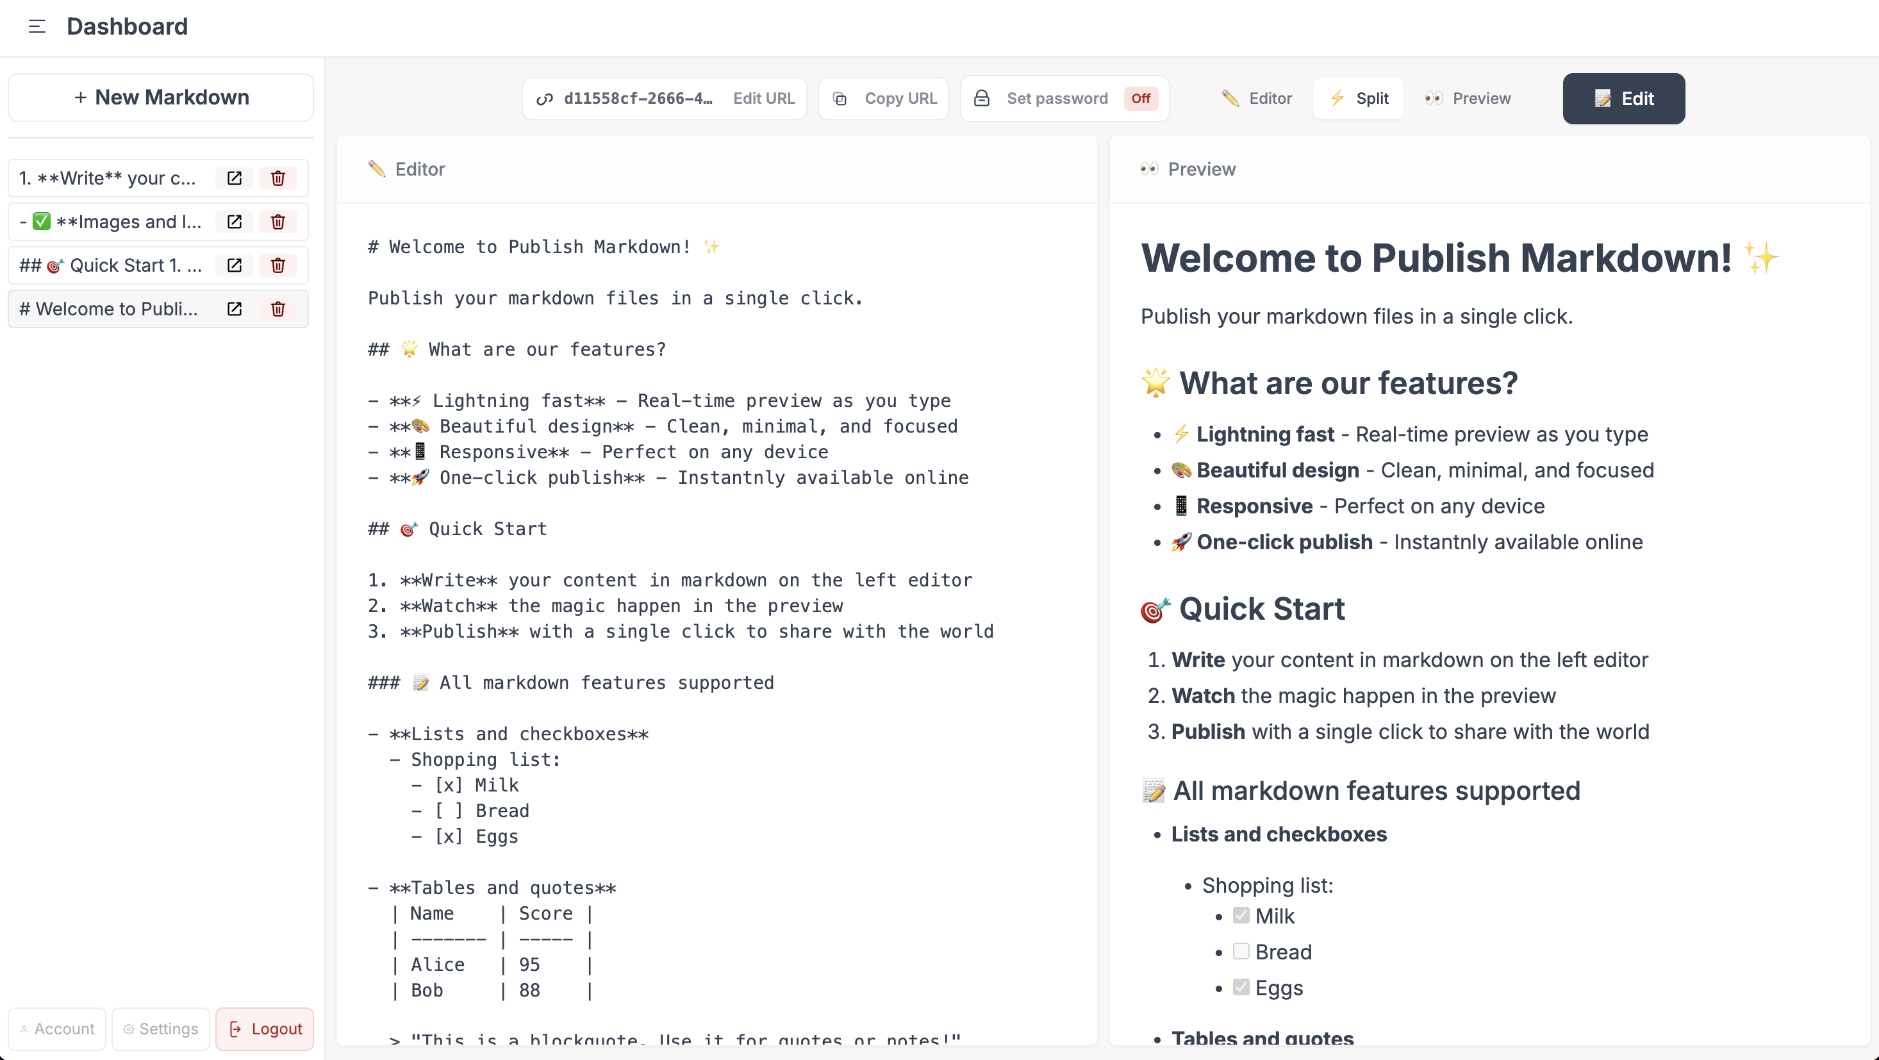Uncheck the Eggs checkbox in preview
Screen dimensions: 1879x1060
click(1241, 987)
